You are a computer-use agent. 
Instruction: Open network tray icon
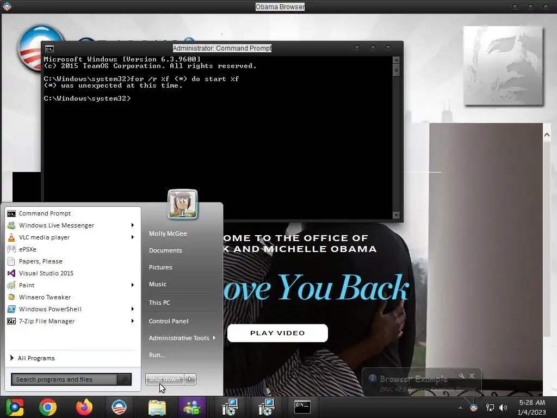tap(490, 408)
